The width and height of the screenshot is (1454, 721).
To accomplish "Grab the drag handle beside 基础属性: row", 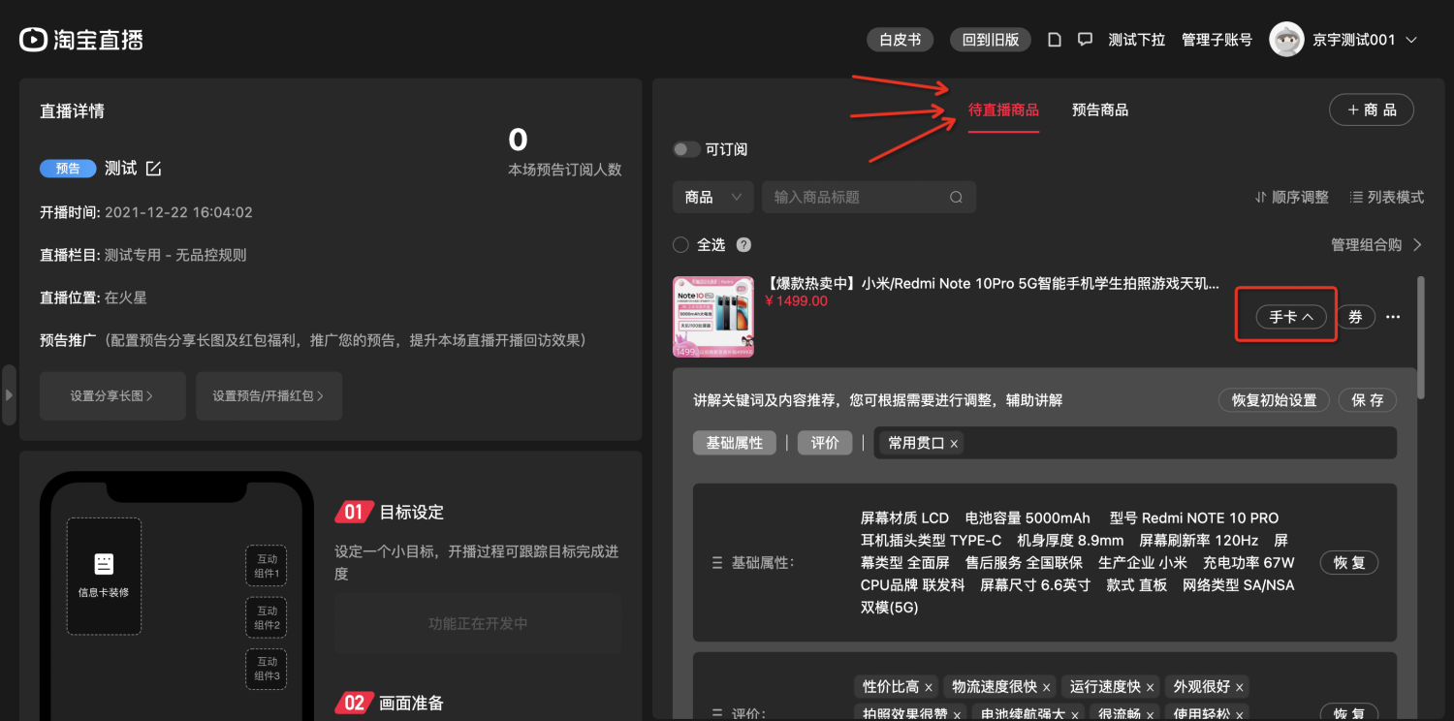I will coord(717,563).
